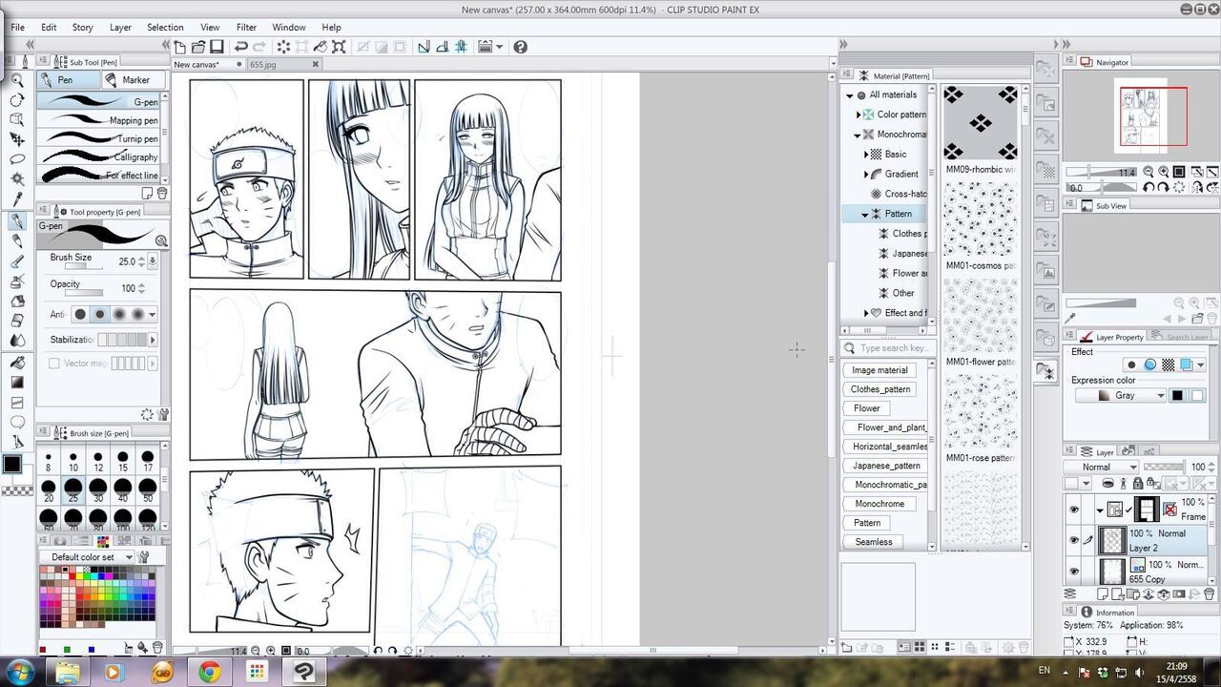Collapse the Pattern material folder
The image size is (1221, 687).
point(865,215)
